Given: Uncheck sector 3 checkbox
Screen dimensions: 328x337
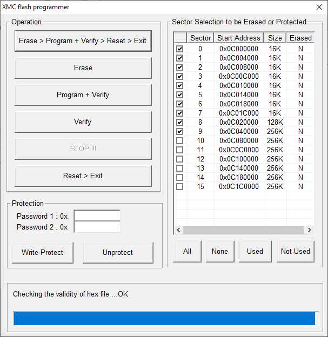Looking at the screenshot, I should (180, 76).
